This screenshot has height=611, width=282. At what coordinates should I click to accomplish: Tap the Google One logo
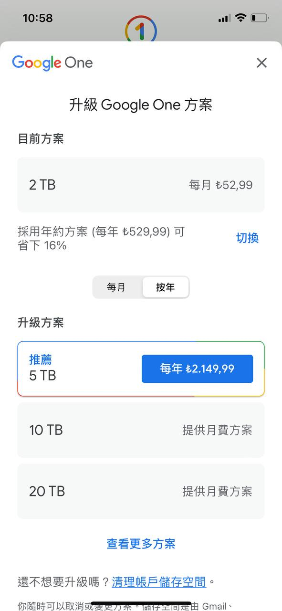(x=52, y=63)
